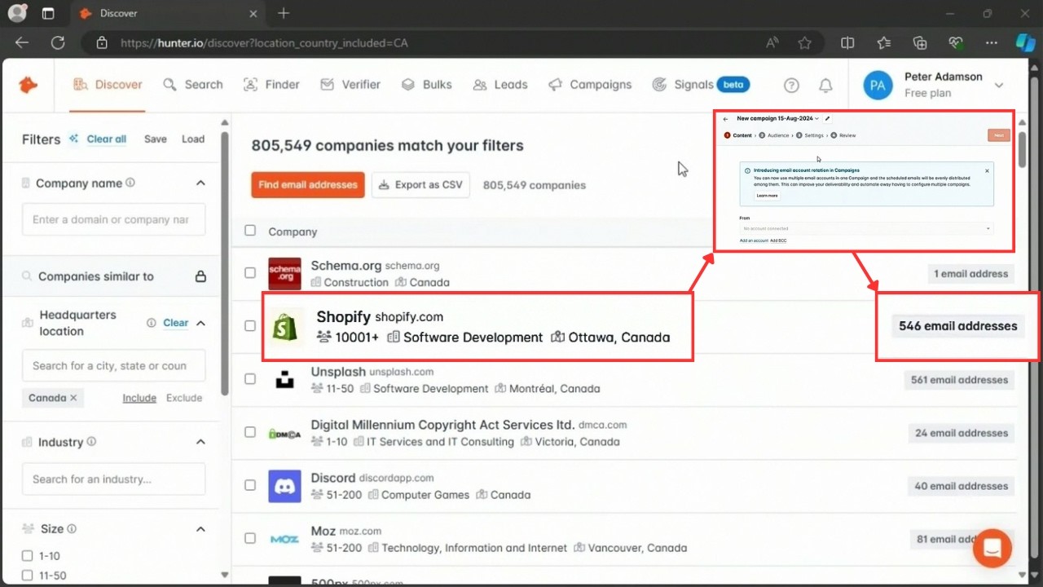This screenshot has width=1043, height=587.
Task: Click the Schema.org company logo
Action: pyautogui.click(x=284, y=274)
